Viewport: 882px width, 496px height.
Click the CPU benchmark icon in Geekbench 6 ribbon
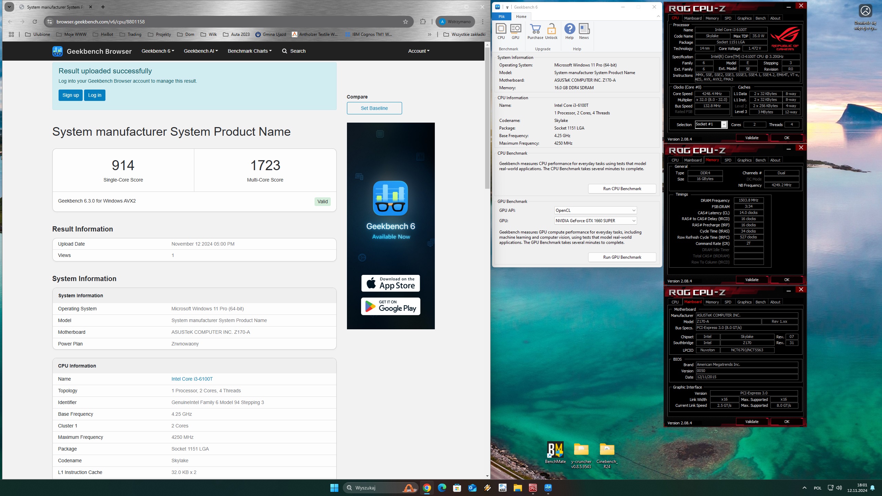501,31
